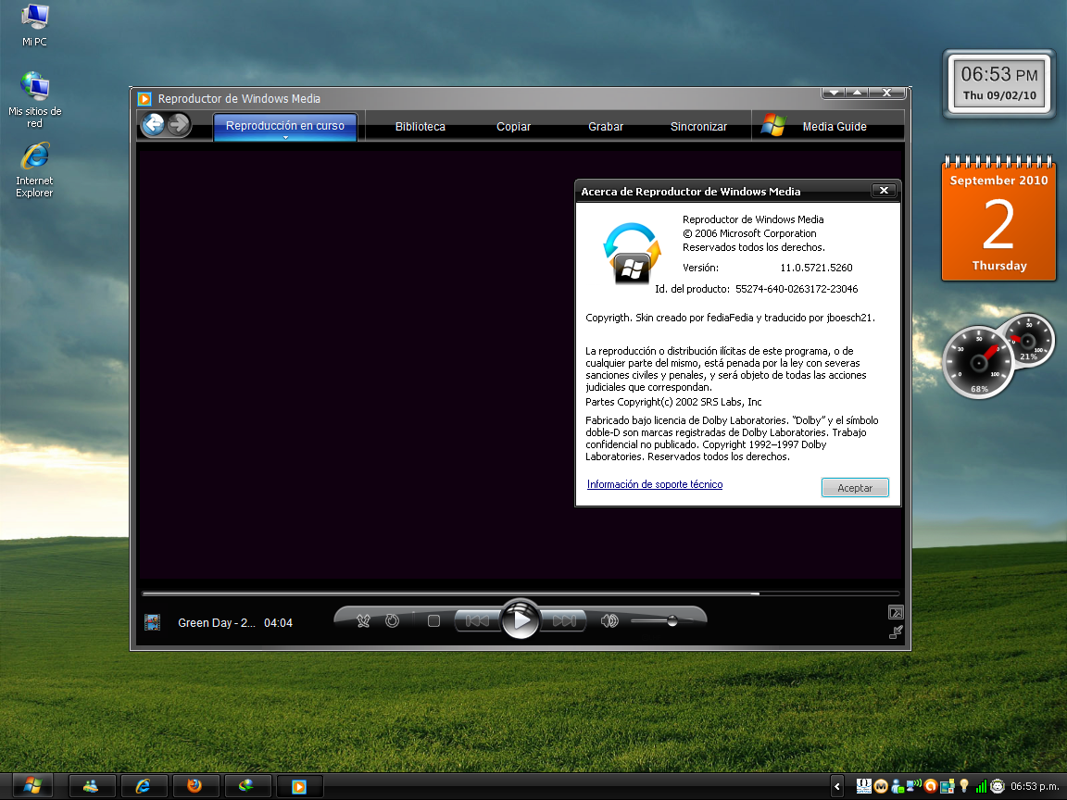Click the green signal bars tray icon
This screenshot has height=800, width=1067.
point(981,786)
